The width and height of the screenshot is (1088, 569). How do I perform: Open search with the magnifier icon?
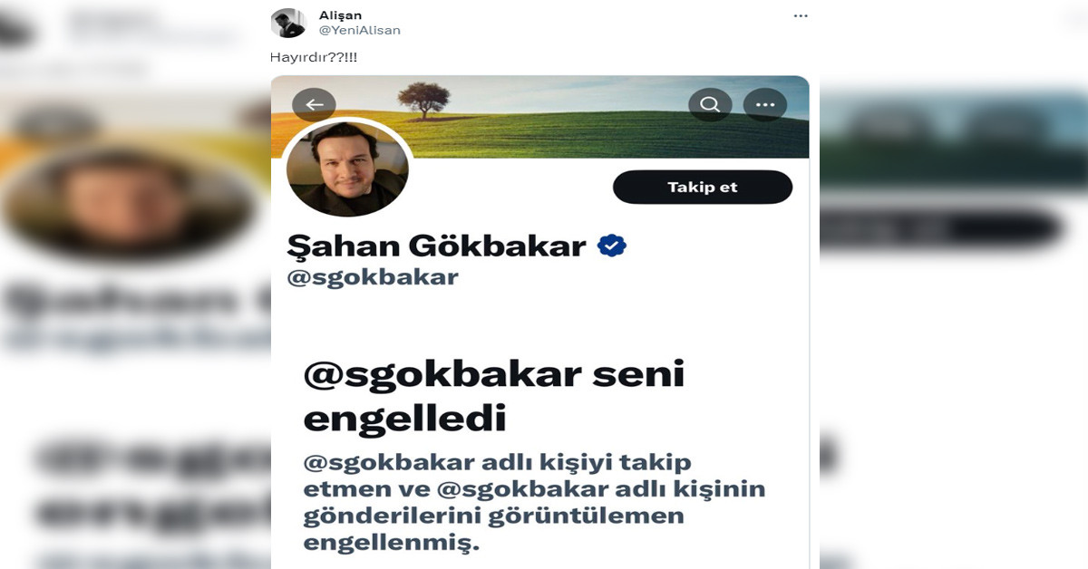click(x=710, y=105)
